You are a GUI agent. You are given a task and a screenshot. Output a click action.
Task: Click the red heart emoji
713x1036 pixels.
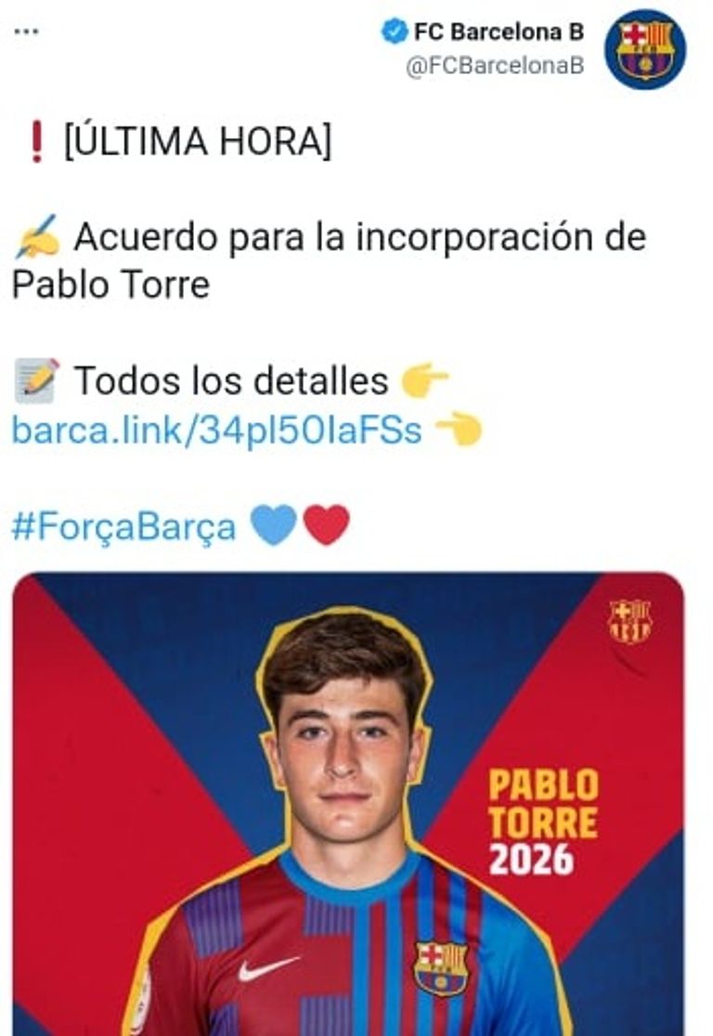pos(326,524)
